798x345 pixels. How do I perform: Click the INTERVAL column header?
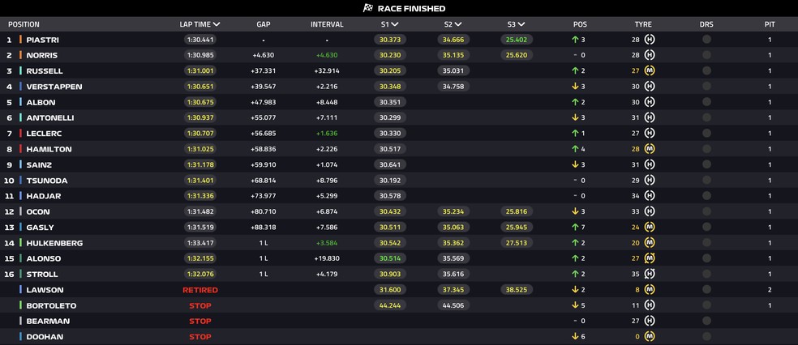[x=327, y=24]
